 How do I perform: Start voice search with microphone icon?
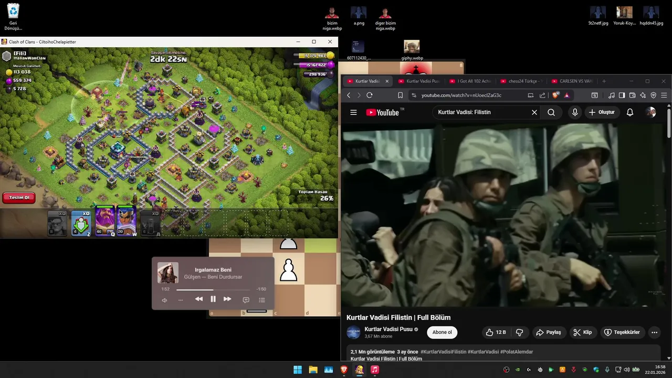click(575, 112)
